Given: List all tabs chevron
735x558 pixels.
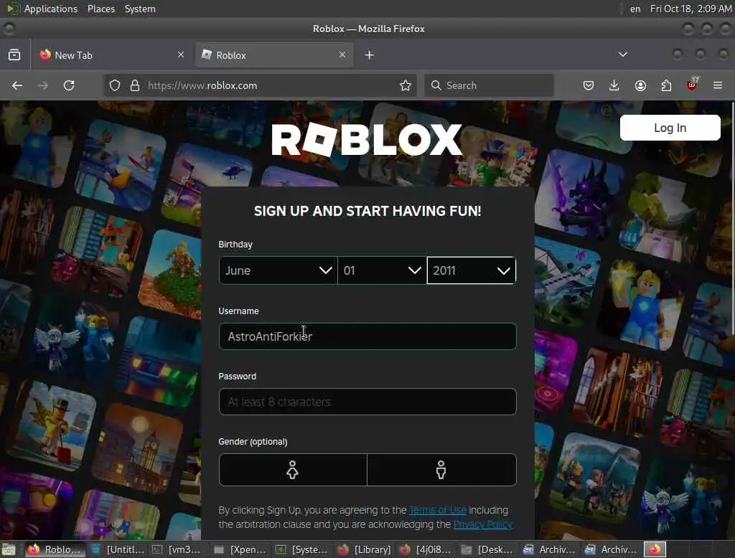Looking at the screenshot, I should pos(623,55).
